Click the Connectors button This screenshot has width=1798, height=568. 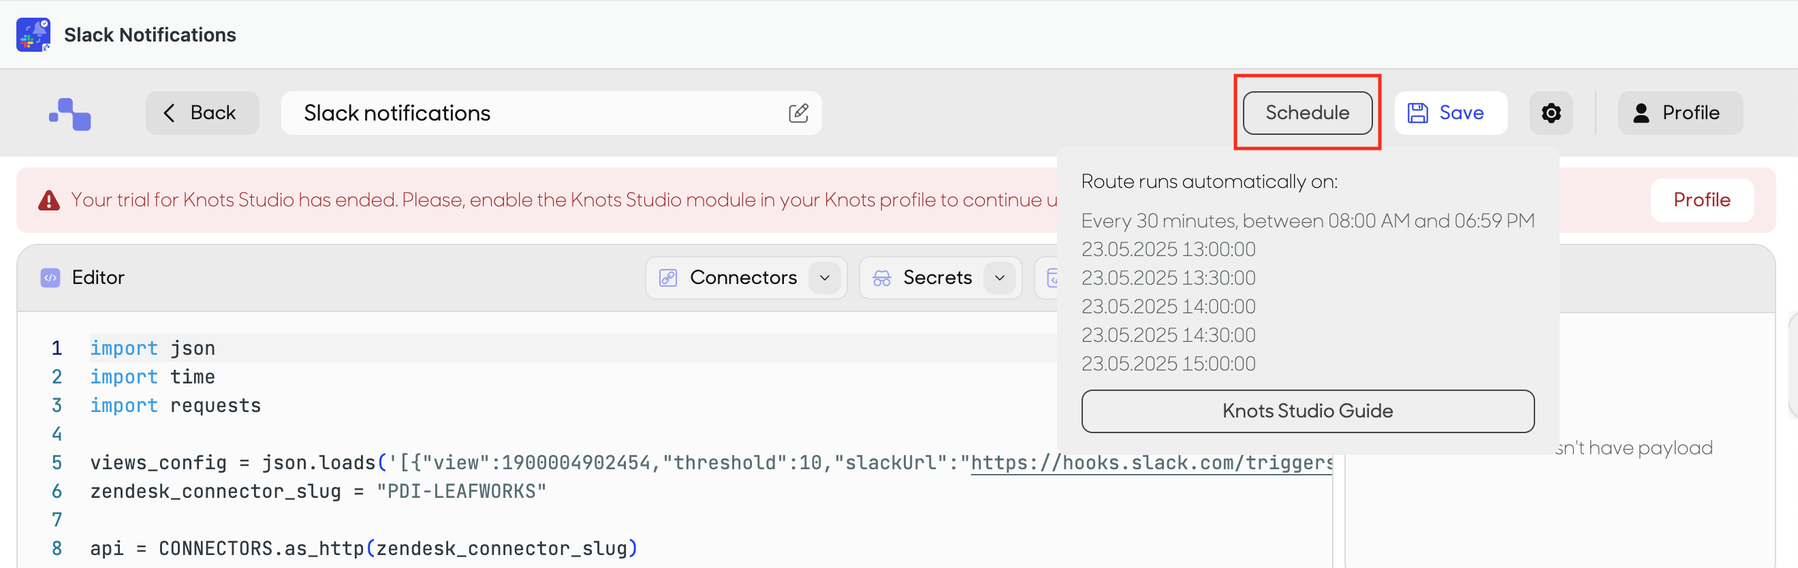(x=746, y=278)
